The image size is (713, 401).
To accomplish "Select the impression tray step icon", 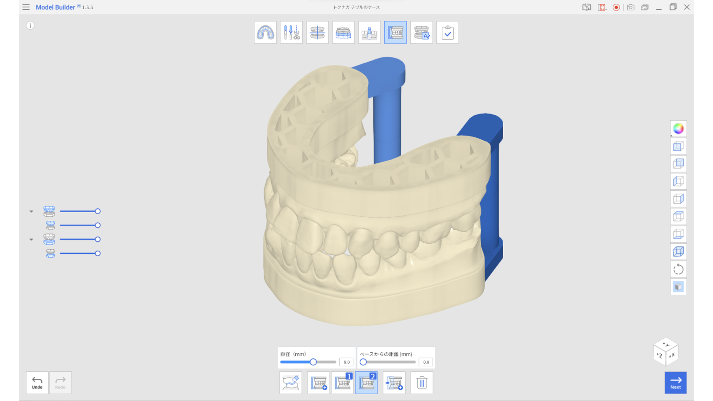I will [x=265, y=32].
